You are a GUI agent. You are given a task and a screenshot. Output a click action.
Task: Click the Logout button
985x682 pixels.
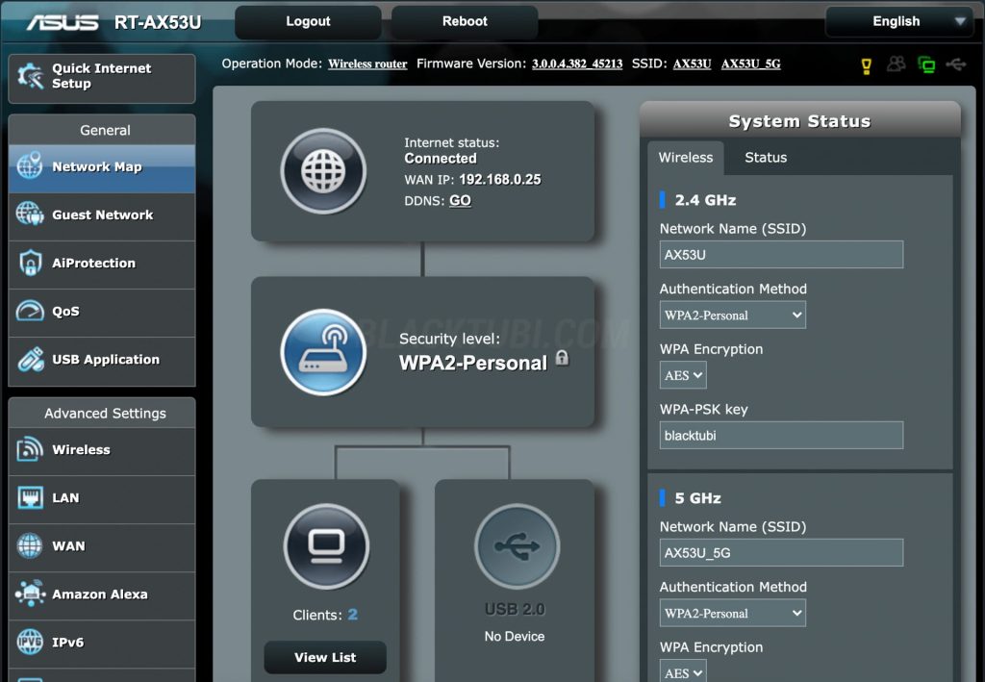click(308, 22)
